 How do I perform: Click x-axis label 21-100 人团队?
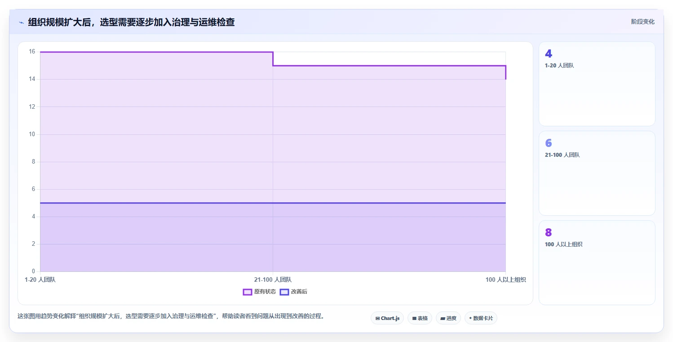coord(273,280)
